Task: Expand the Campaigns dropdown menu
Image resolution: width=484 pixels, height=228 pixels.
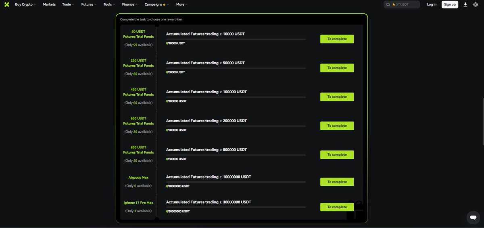Action: click(157, 4)
